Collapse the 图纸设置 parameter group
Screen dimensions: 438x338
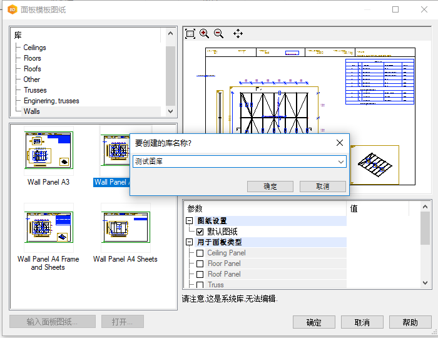190,221
